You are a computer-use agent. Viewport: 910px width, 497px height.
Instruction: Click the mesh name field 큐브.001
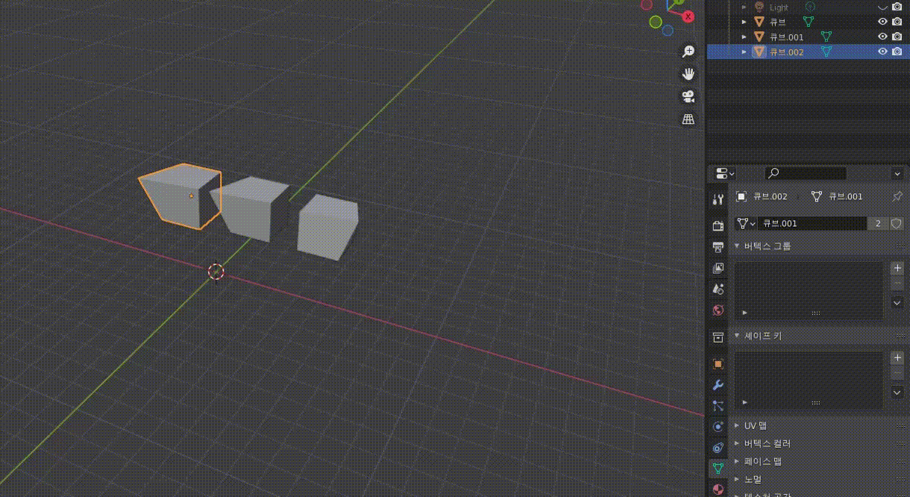[812, 223]
